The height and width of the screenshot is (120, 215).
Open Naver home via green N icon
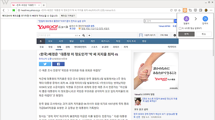coord(14,10)
